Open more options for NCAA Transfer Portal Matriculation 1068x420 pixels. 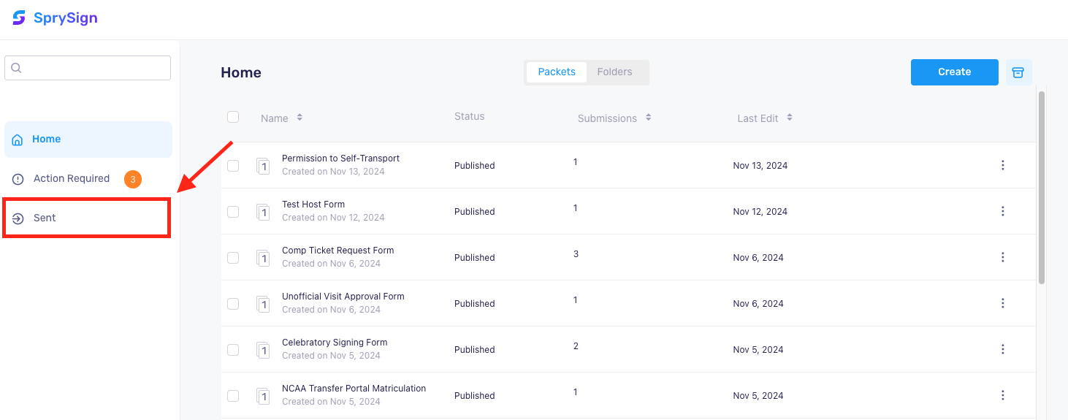tap(1002, 396)
